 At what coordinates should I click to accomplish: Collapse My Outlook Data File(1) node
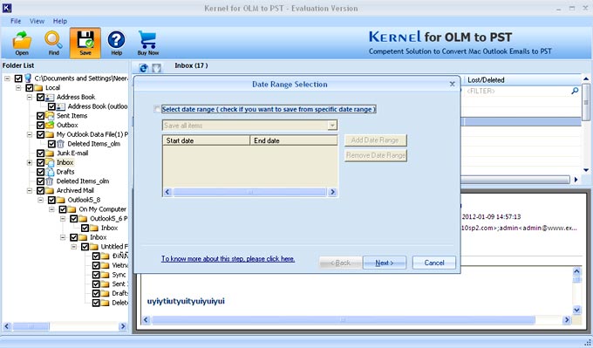(30, 134)
